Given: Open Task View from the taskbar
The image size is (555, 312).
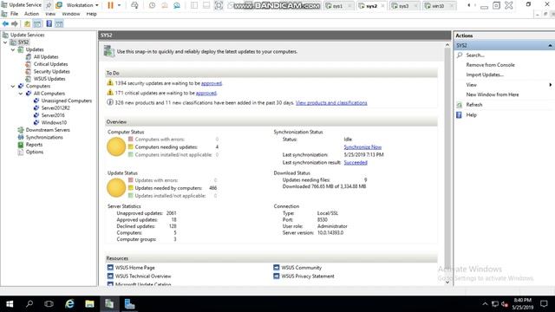Looking at the screenshot, I should tap(49, 304).
